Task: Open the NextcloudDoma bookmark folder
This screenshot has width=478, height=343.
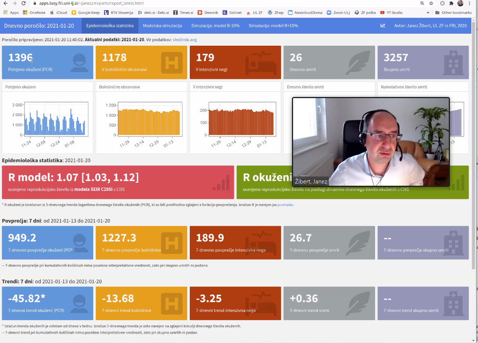Action: click(x=305, y=12)
